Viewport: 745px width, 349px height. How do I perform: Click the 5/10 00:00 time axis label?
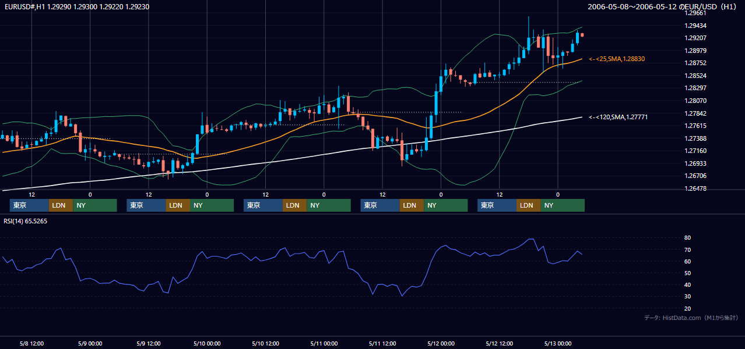pyautogui.click(x=207, y=343)
